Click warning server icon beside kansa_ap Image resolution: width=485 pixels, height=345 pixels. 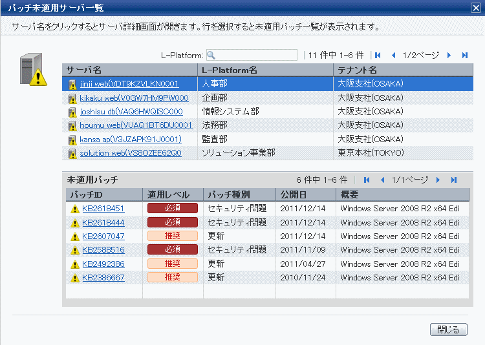[x=72, y=140]
